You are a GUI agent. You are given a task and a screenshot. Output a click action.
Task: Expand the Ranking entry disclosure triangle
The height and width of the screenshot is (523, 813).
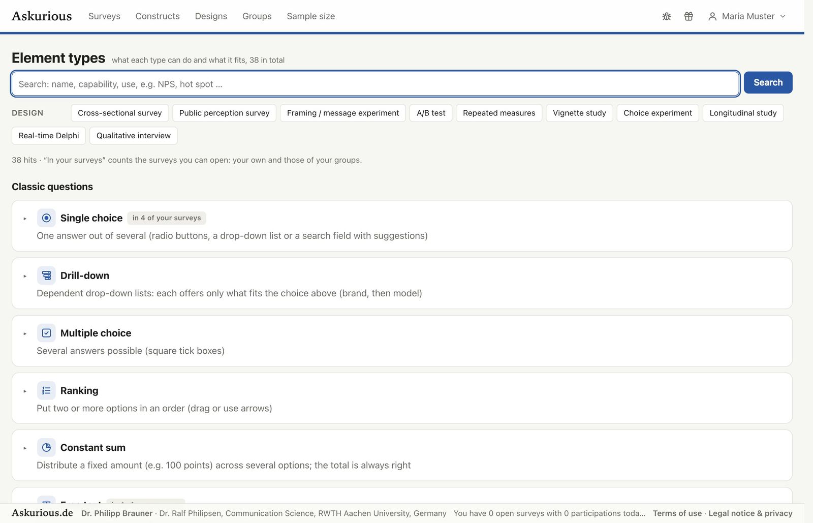[x=25, y=391]
